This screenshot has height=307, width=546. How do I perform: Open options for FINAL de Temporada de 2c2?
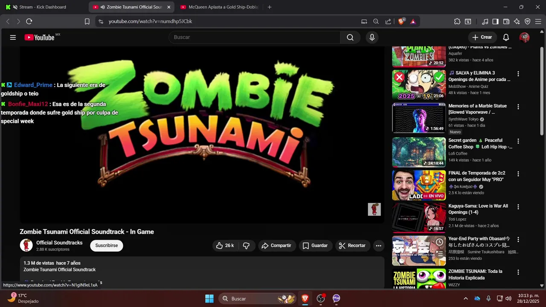(518, 174)
